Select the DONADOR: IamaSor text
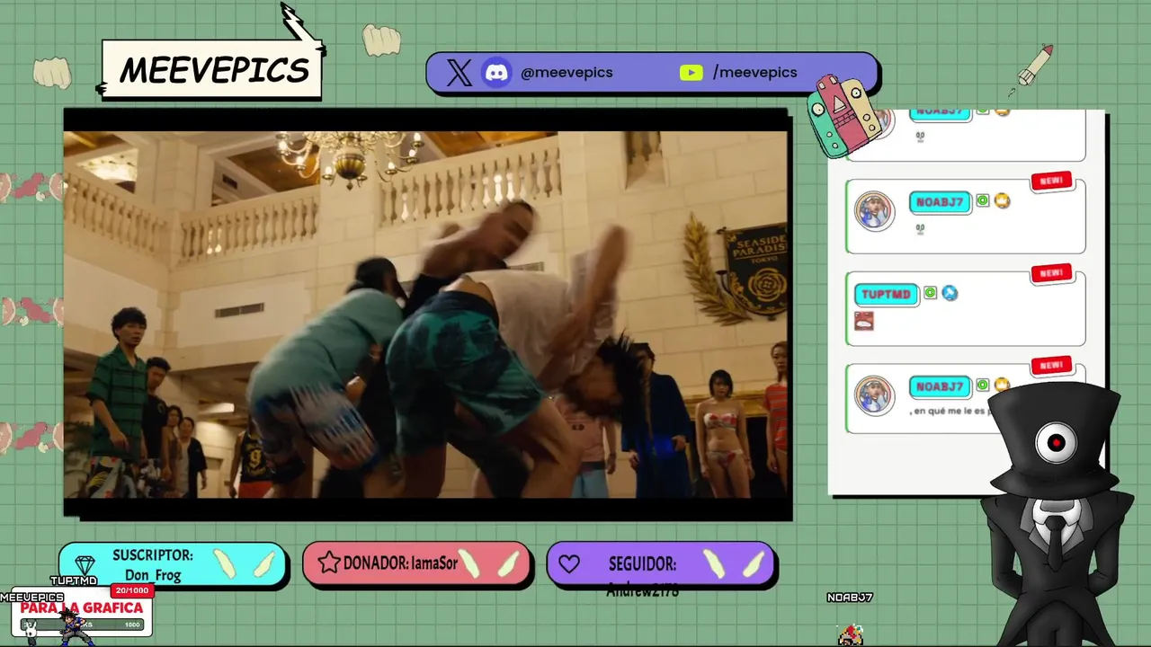 401,563
